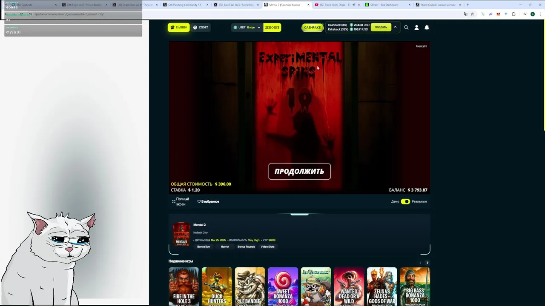Open a new browser tab

(x=468, y=5)
